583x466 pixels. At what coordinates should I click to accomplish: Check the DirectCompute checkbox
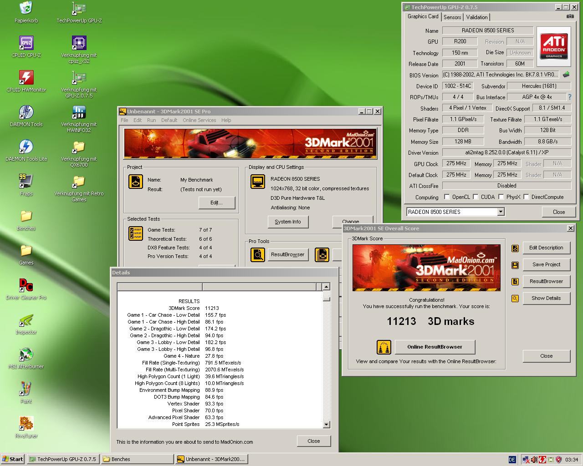[x=526, y=197]
